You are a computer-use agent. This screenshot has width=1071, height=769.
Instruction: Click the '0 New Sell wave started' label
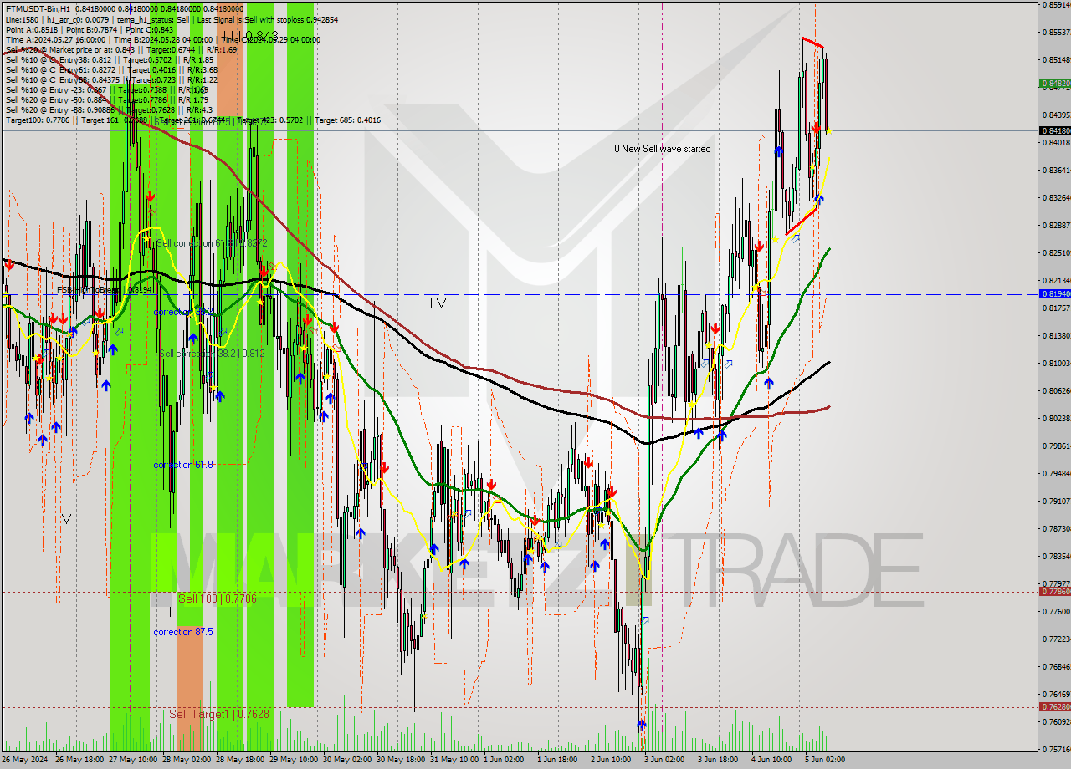pos(662,149)
